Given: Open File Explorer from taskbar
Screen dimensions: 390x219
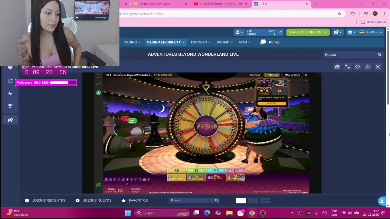Looking at the screenshot, I should pos(229,213).
